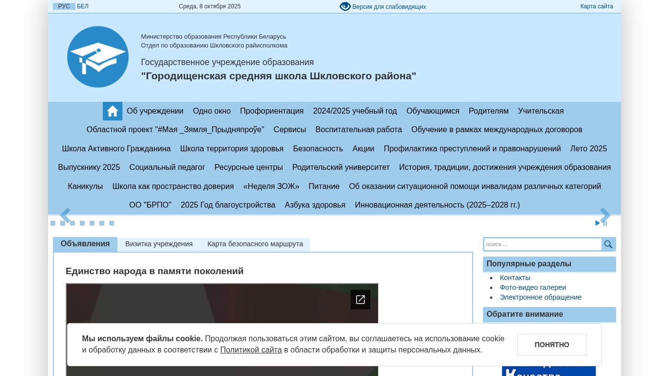Open Инновационная деятельность (2025–2028 гг.) menu
The width and height of the screenshot is (669, 376).
(437, 205)
